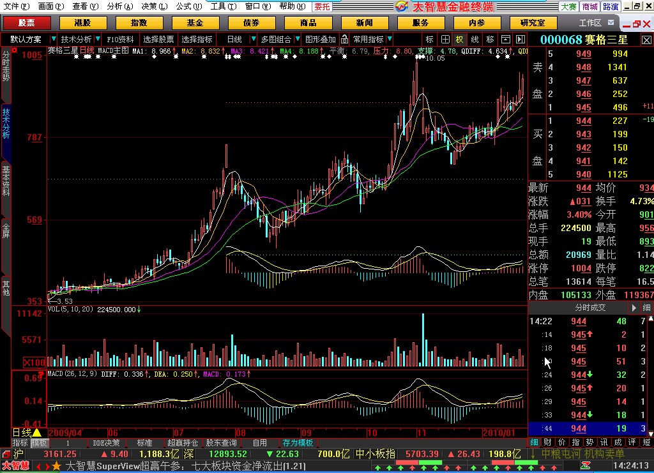Switch to the 模板 bottom tab
The width and height of the screenshot is (654, 473).
pyautogui.click(x=39, y=443)
